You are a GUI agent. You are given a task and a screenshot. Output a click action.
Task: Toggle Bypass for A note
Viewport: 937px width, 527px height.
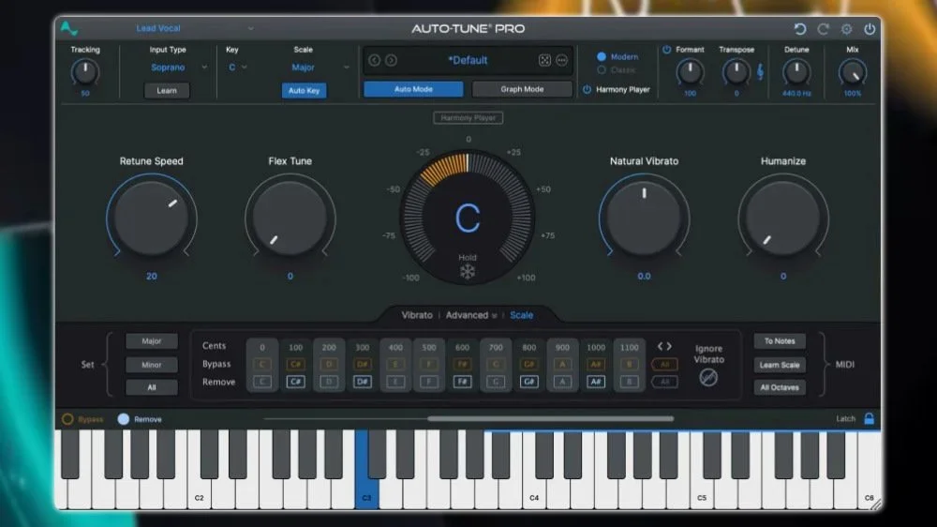562,364
